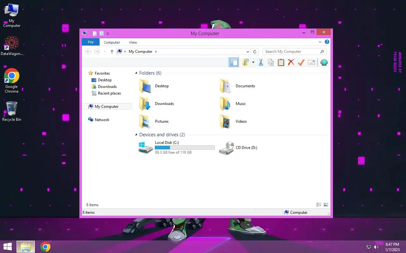Expand the ribbon with the chevron arrow
Screen dimensions: 406x253
(320, 42)
